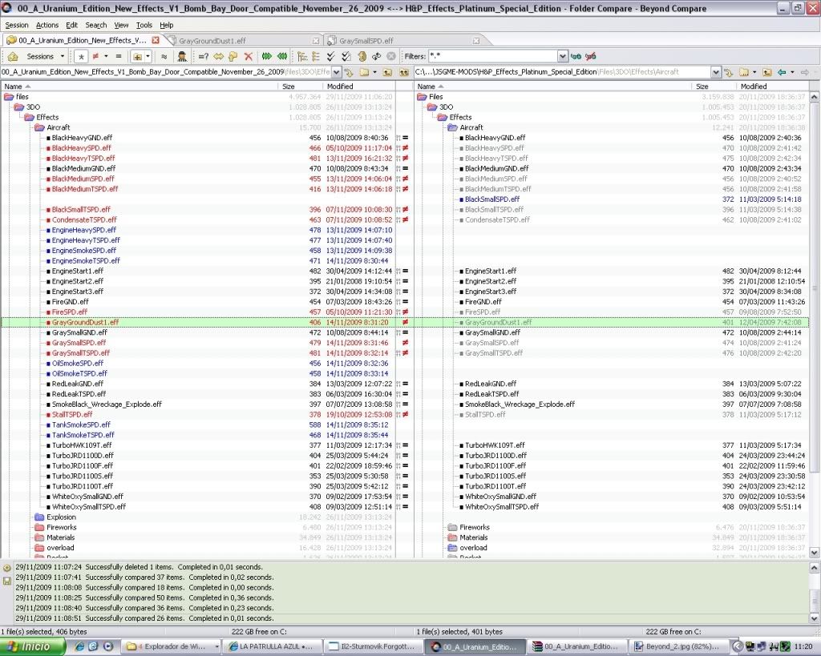Click the Collapse All tree icon
The height and width of the screenshot is (656, 821).
point(316,57)
